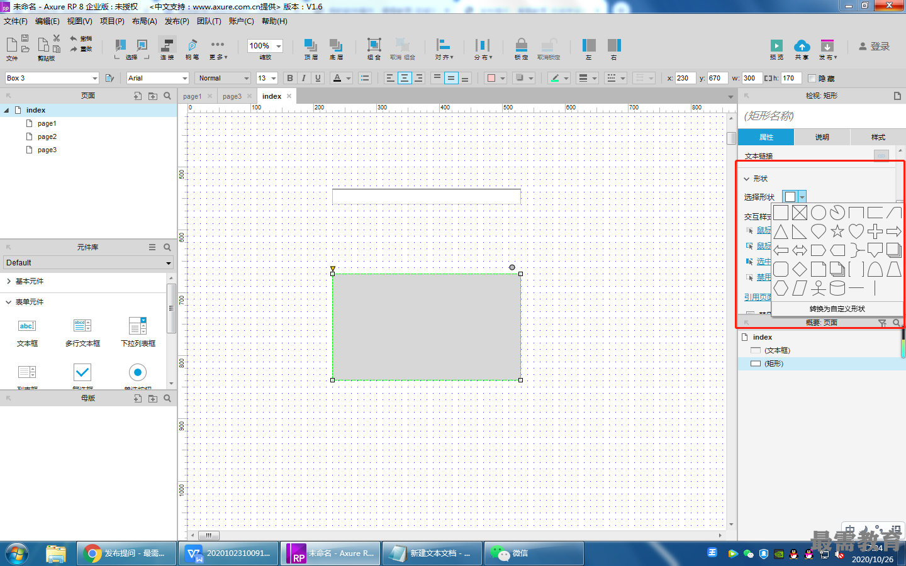This screenshot has height=566, width=906.
Task: Select (文本框) in the outline panel
Action: coord(777,350)
